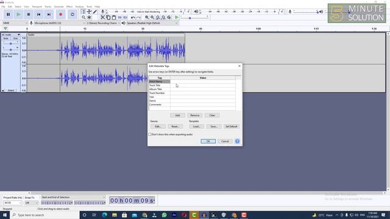Click the Zoom Out magnifier icon

pos(152,18)
